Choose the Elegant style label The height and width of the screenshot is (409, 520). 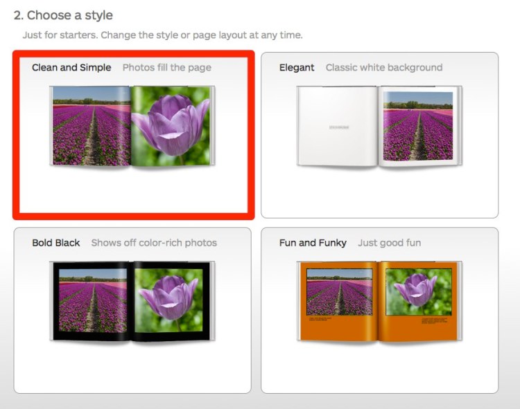pyautogui.click(x=297, y=68)
